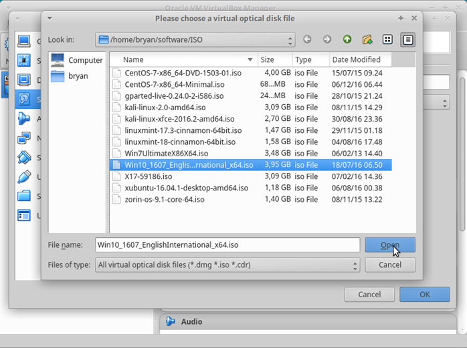This screenshot has height=348, width=467.
Task: Select Win7UltimateX86X64.iso file
Action: 250,154
